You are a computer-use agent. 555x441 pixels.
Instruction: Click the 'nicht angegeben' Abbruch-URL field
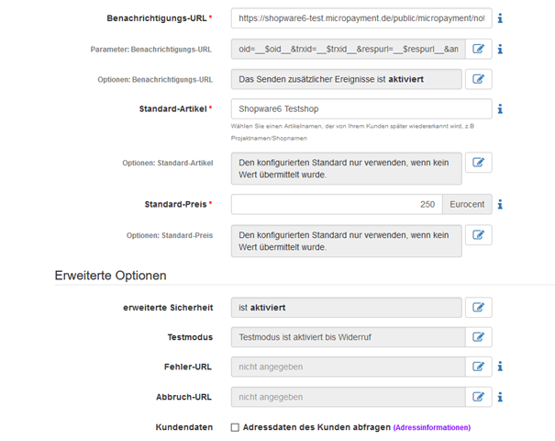pos(349,397)
